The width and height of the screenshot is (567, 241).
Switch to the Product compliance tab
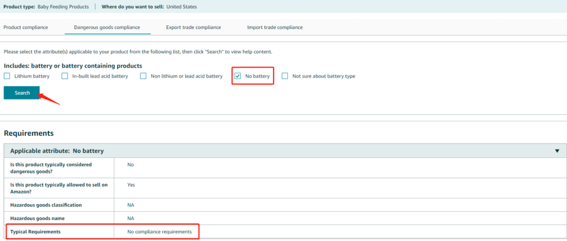(x=26, y=27)
